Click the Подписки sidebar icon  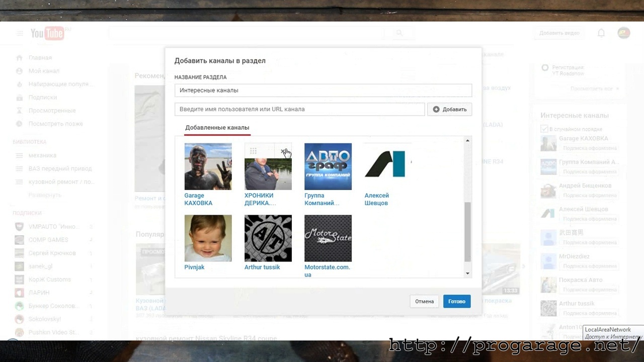[19, 98]
